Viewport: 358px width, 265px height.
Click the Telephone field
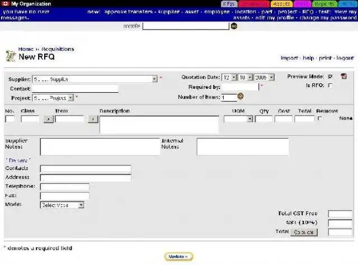[65, 187]
